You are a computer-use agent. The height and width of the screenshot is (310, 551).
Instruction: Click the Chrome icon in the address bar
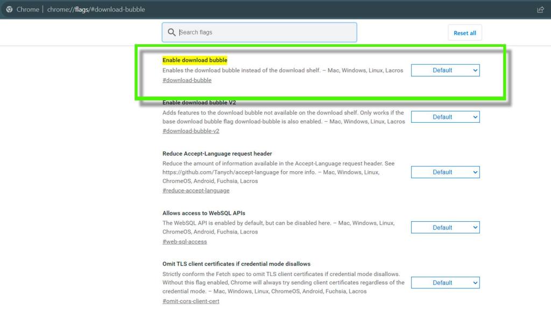tap(10, 10)
